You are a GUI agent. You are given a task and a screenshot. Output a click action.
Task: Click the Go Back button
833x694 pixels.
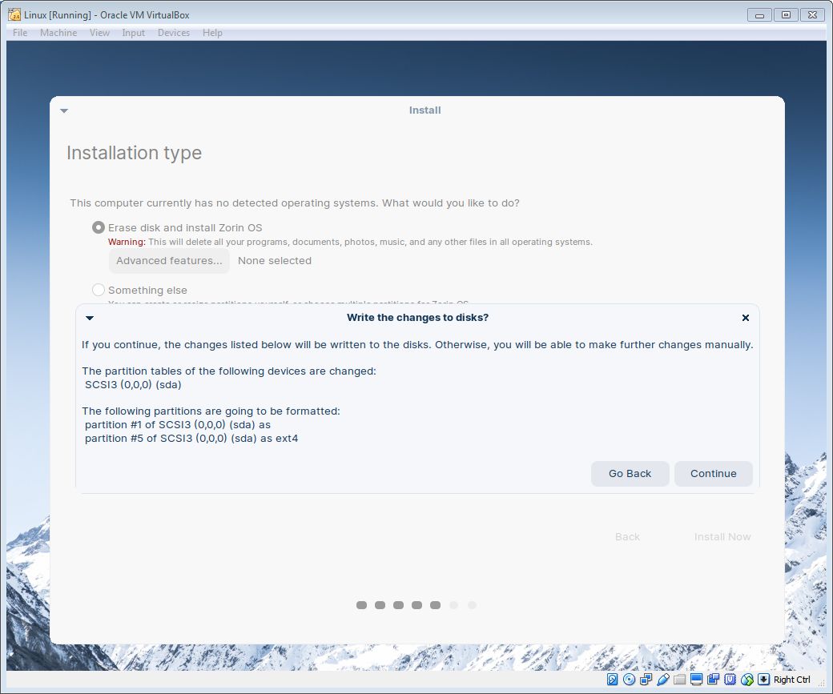630,474
